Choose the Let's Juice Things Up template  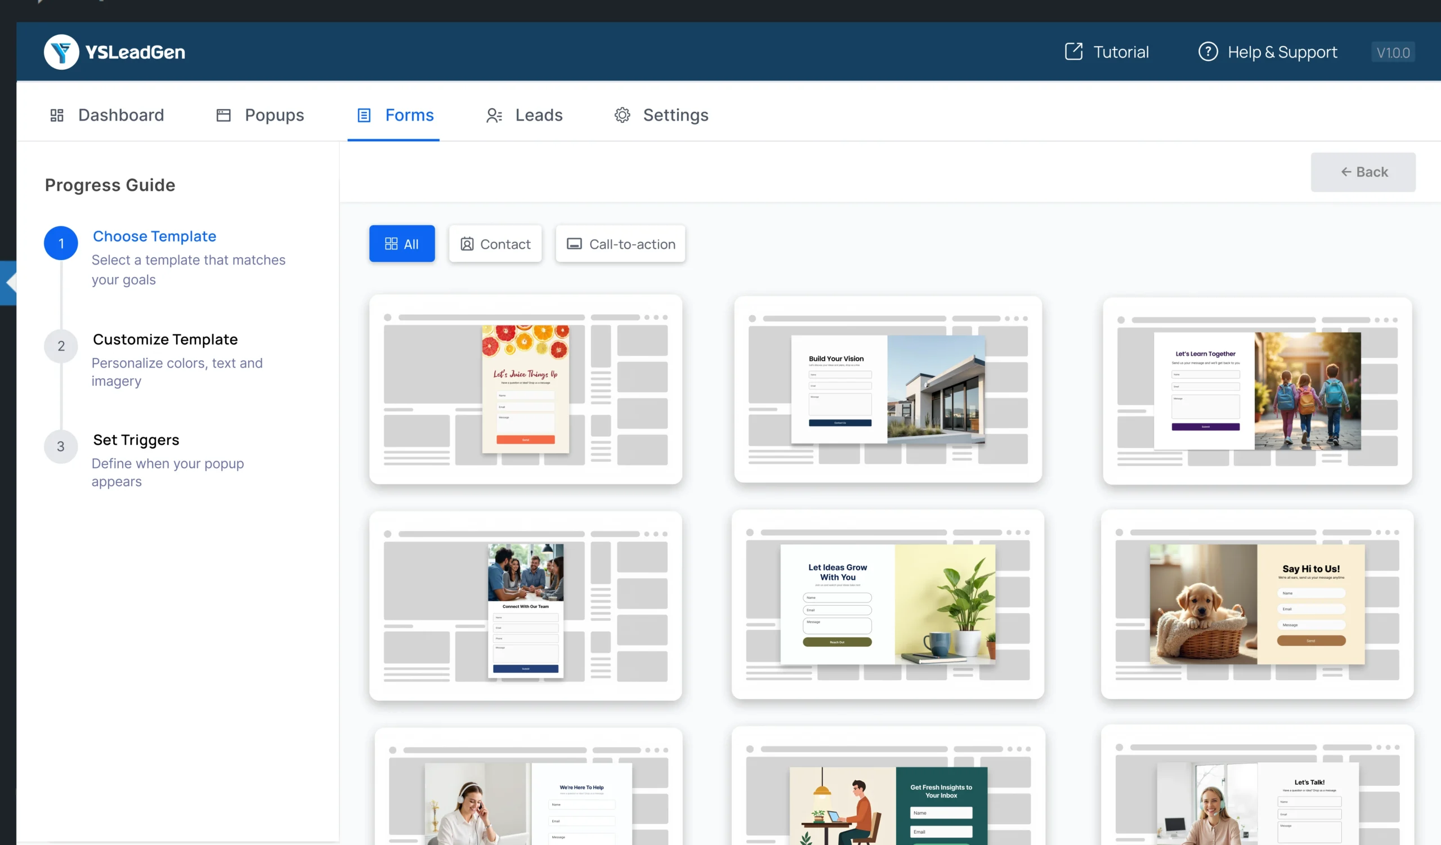pos(526,390)
